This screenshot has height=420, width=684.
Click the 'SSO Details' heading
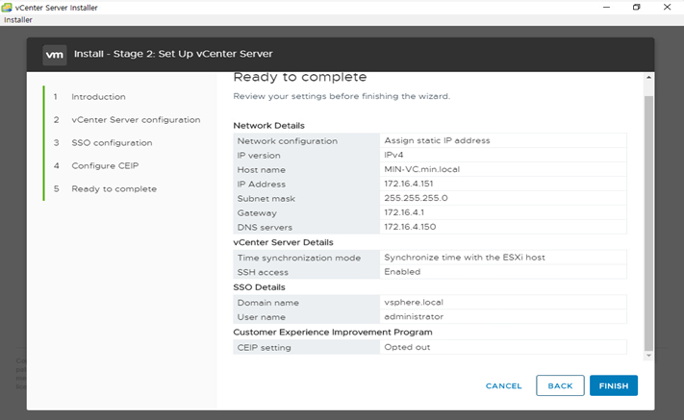click(x=259, y=287)
